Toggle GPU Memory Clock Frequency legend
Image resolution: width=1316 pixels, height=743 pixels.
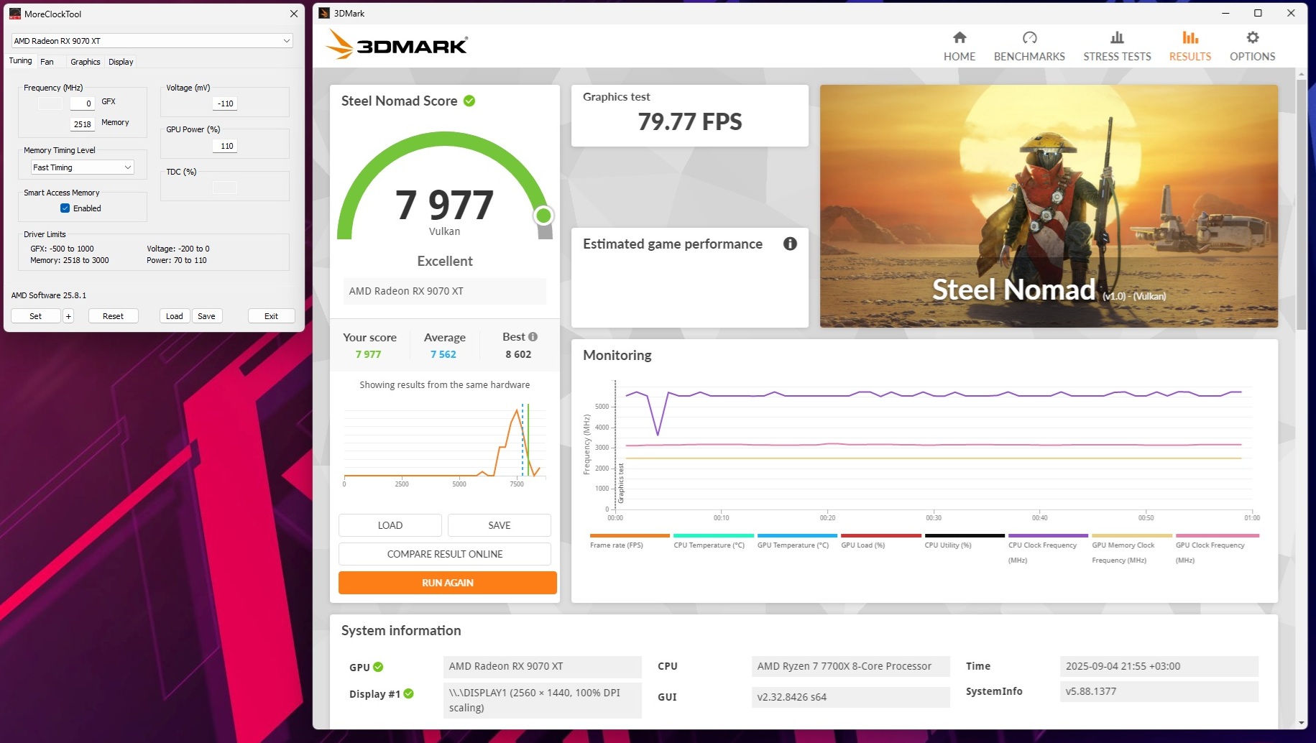tap(1132, 549)
